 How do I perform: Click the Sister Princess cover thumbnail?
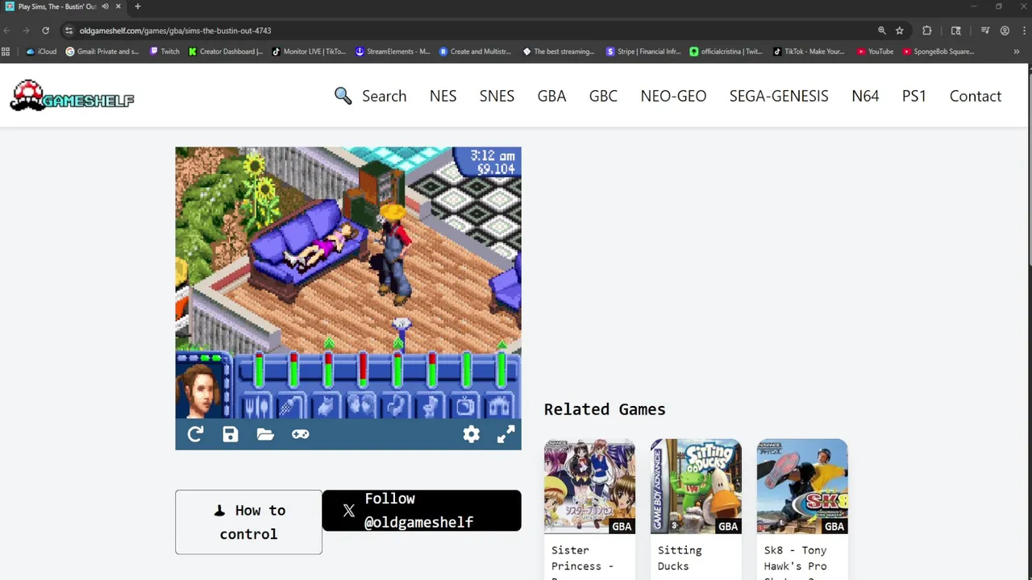tap(589, 487)
